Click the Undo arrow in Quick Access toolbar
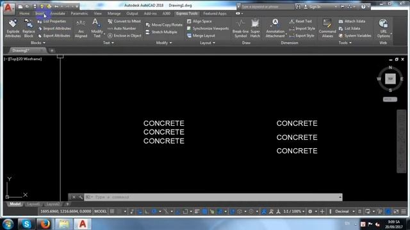 (x=56, y=6)
